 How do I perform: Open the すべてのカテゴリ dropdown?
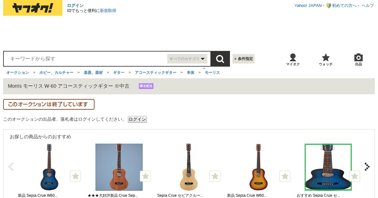pyautogui.click(x=187, y=59)
